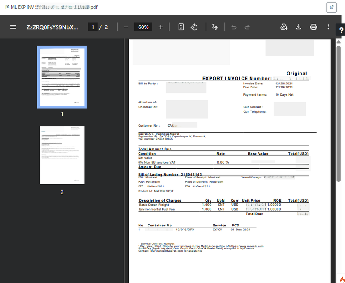Viewport: 345px width, 283px height.
Task: Click the redo arrow icon
Action: coord(247,27)
